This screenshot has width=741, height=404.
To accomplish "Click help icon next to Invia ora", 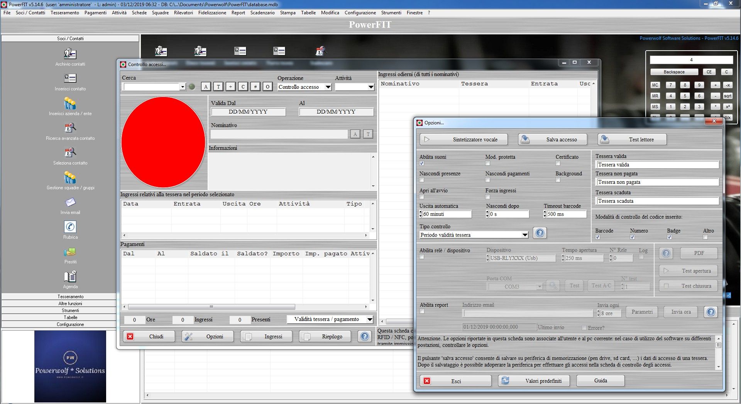I will (x=711, y=312).
